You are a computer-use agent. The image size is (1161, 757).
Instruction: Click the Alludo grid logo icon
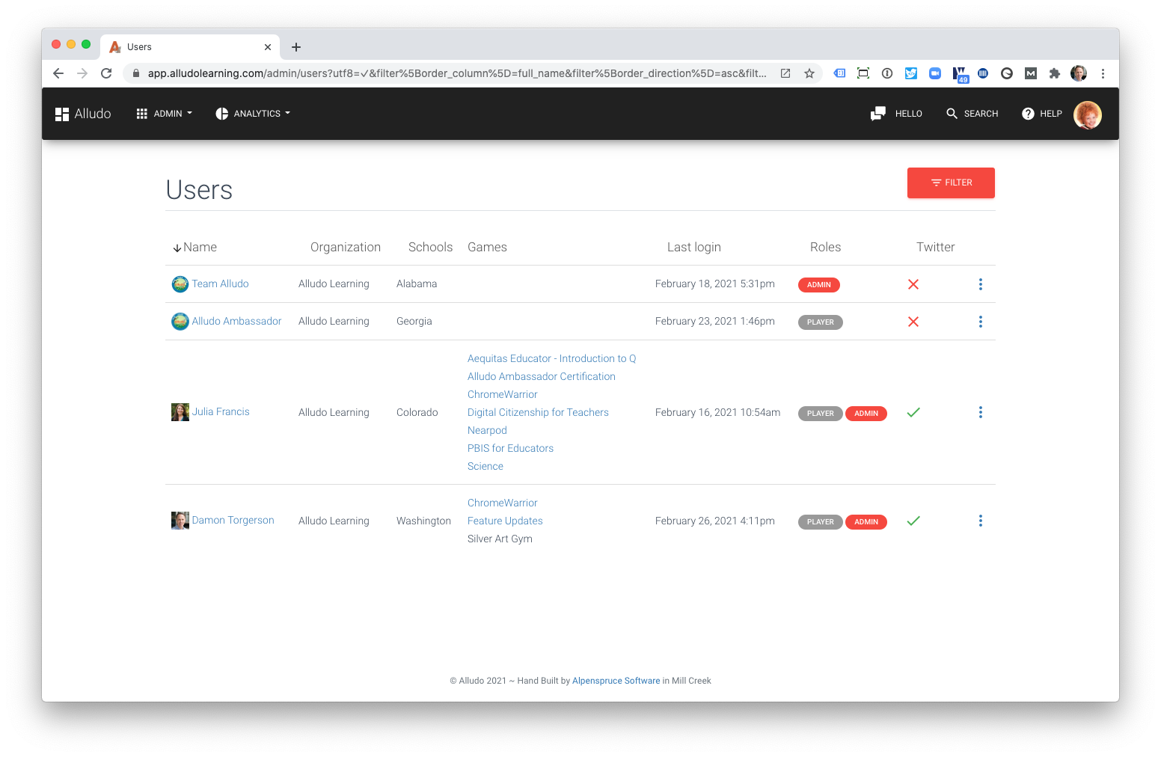tap(62, 113)
